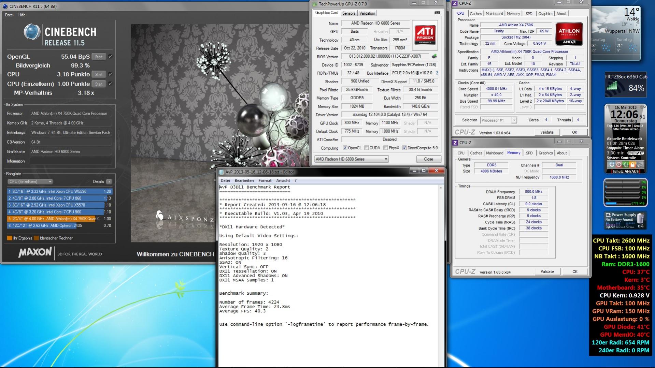Click the Cinebench title bar icon
The width and height of the screenshot is (655, 368).
[5, 6]
